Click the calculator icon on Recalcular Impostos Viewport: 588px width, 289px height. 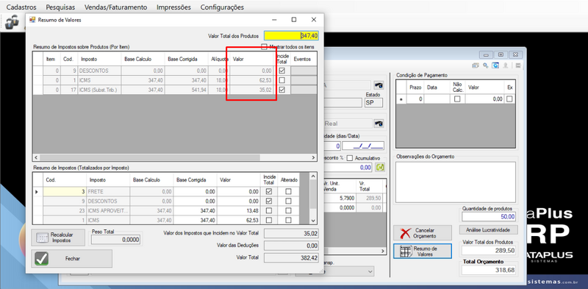click(x=42, y=238)
